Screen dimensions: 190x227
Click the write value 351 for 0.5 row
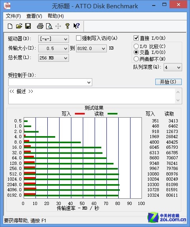pos(155,121)
